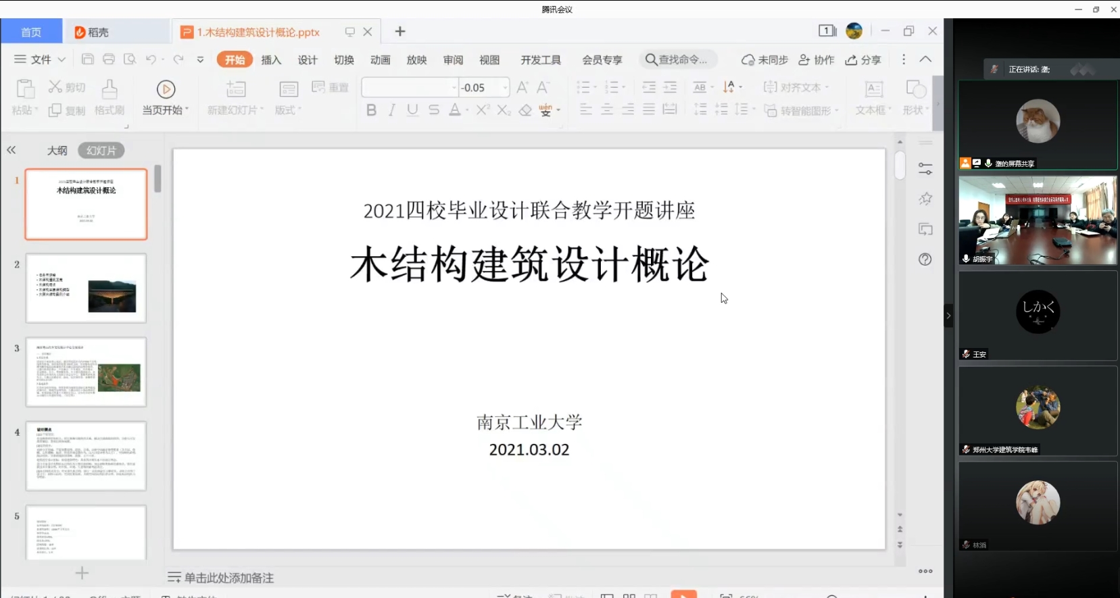Screen dimensions: 1120x598
Task: Start slideshow from current page icon
Action: (166, 90)
